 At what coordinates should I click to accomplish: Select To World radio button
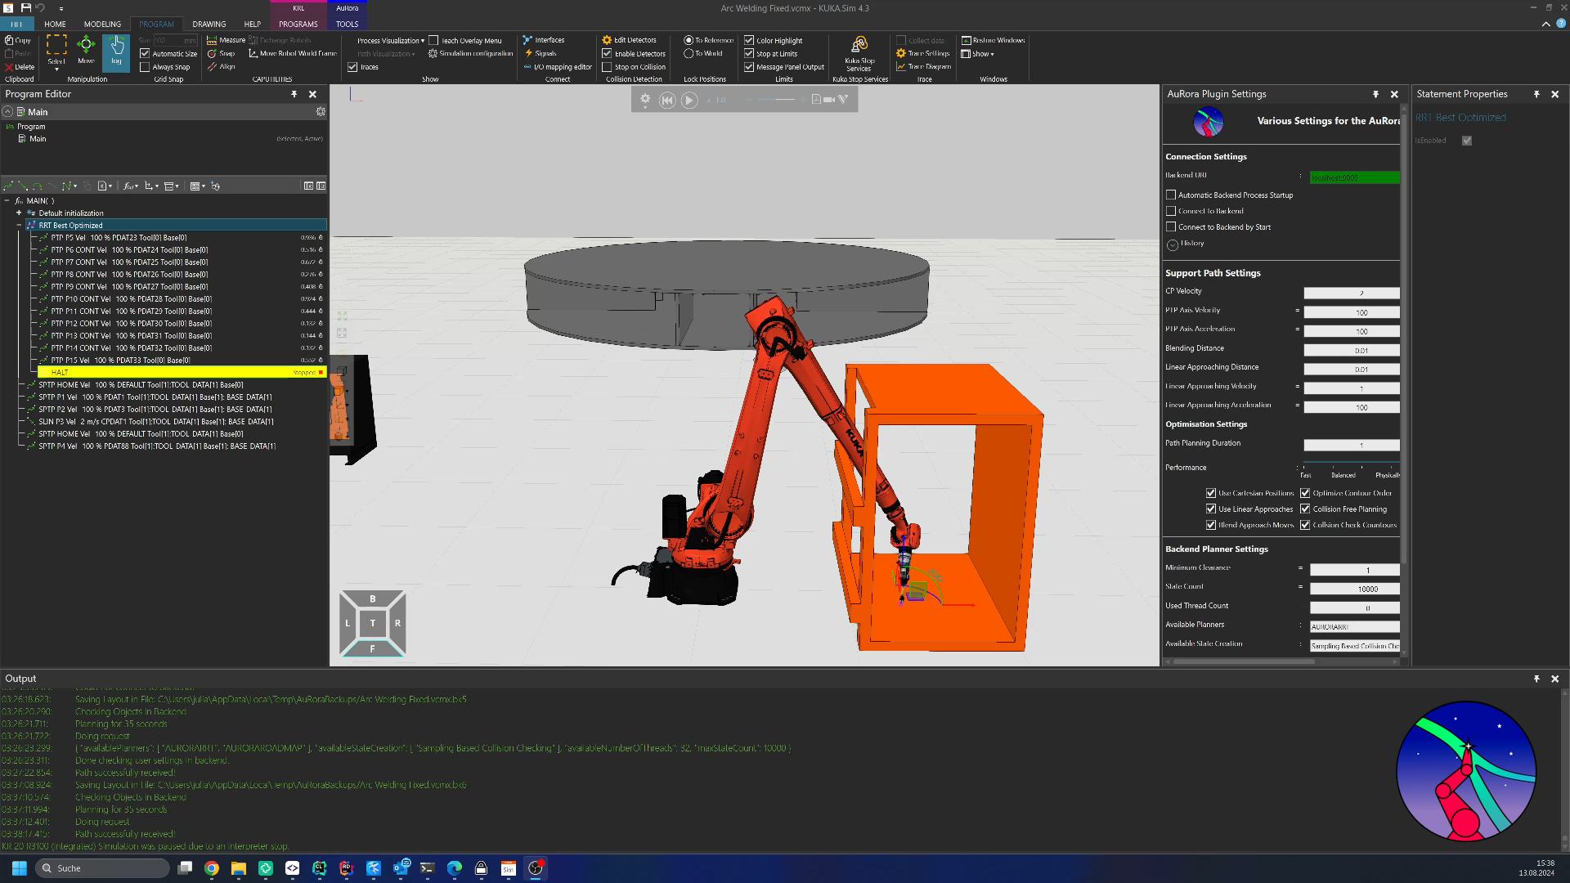click(689, 54)
